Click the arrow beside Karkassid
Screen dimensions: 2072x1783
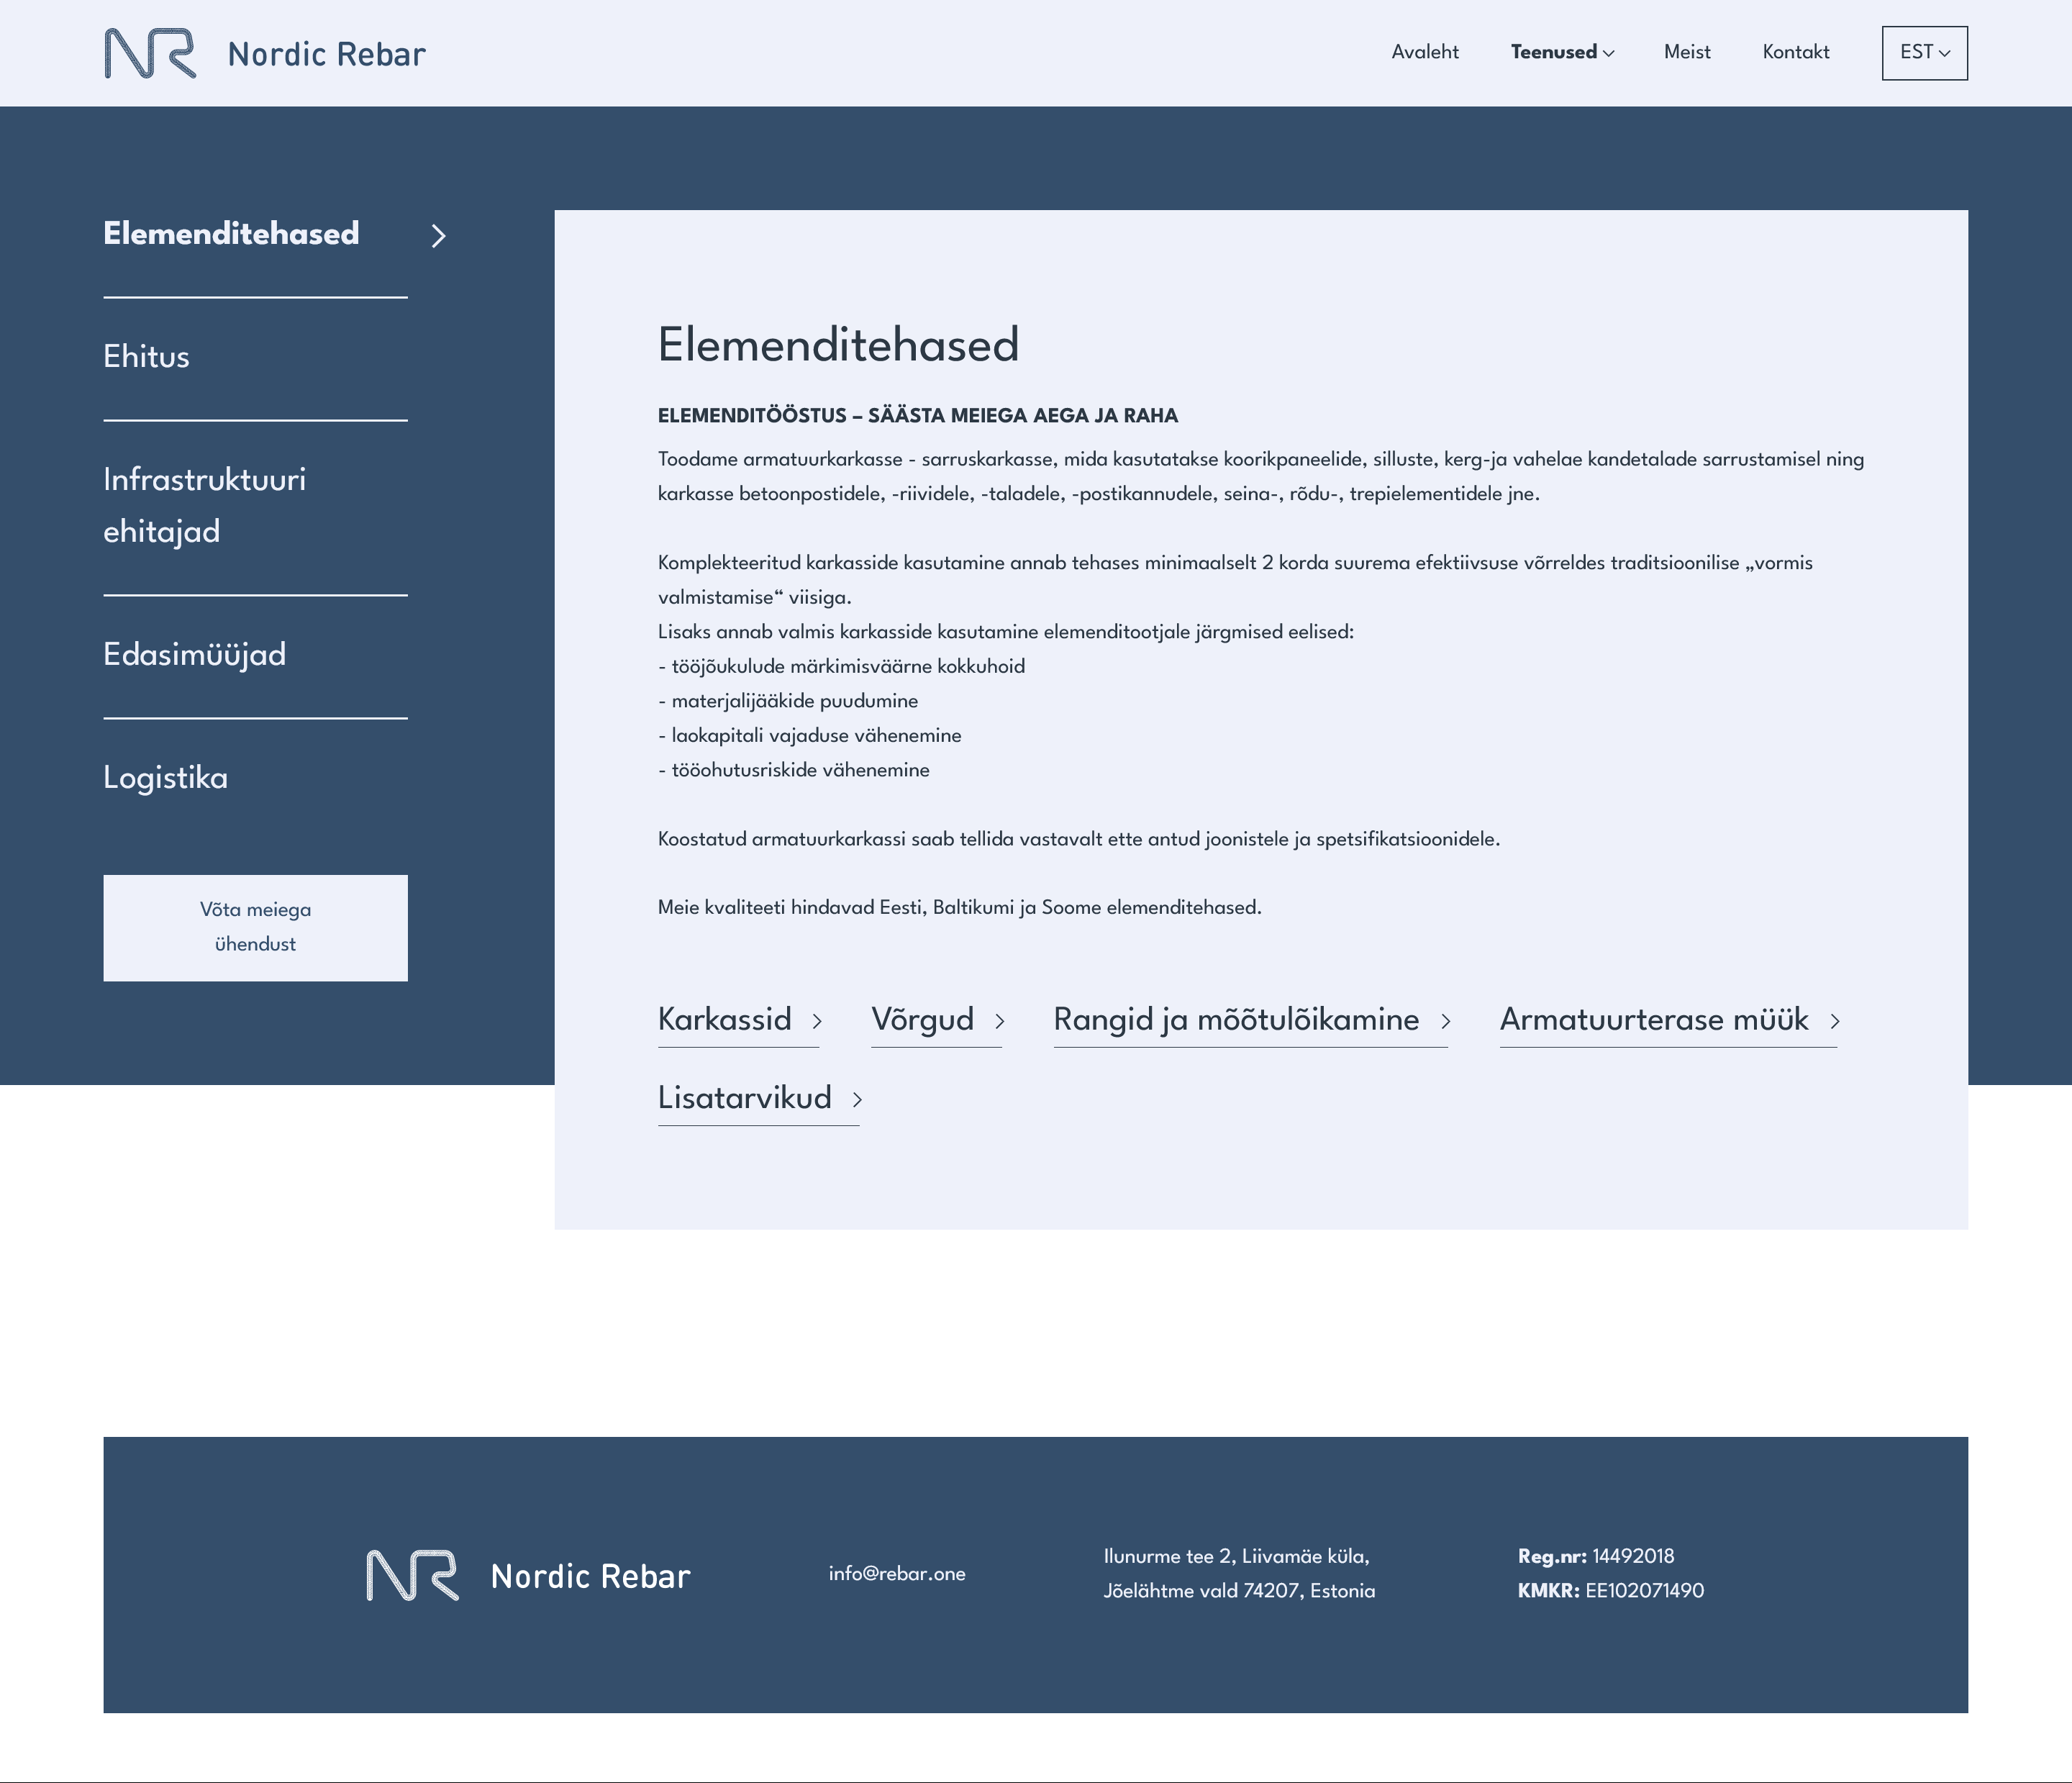817,1021
